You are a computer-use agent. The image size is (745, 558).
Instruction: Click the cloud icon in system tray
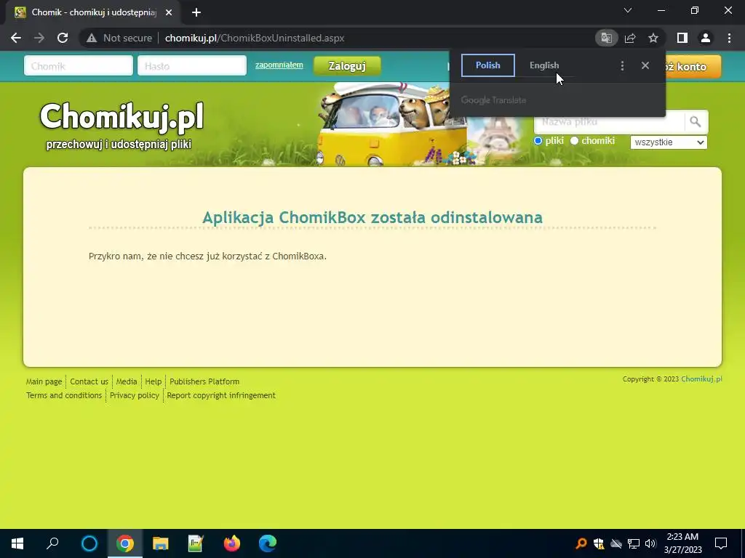[616, 543]
